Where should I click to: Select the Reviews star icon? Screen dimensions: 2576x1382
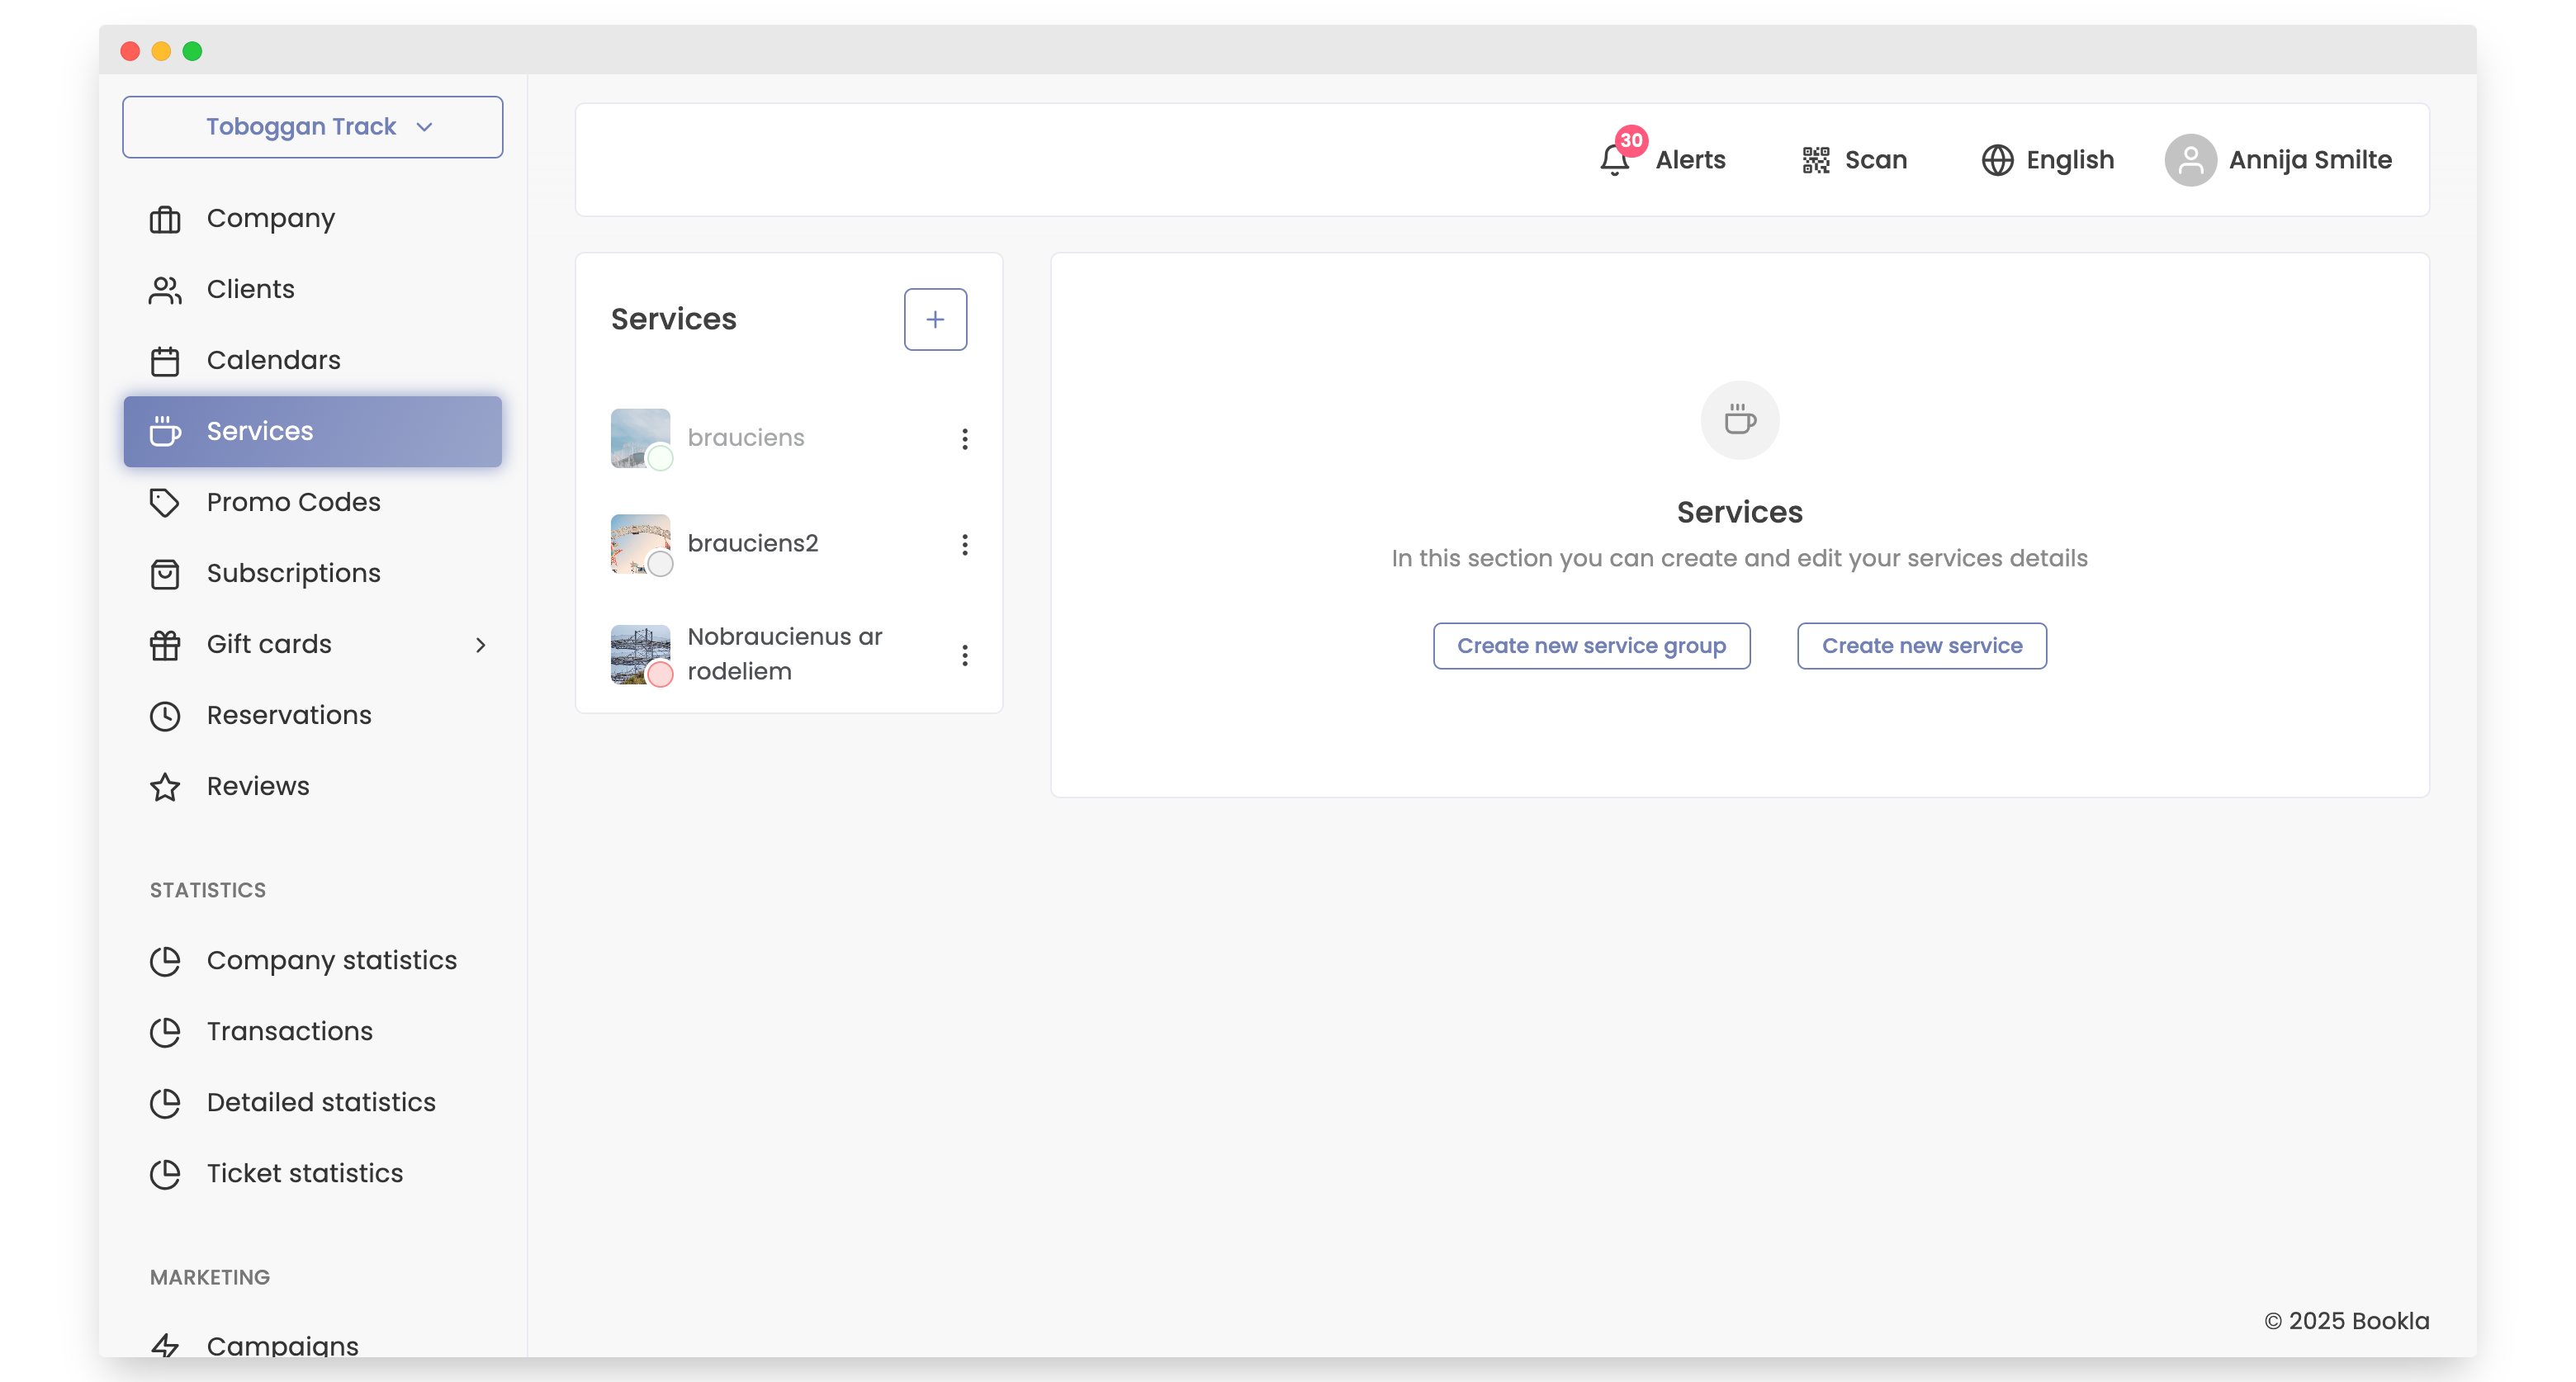pyautogui.click(x=166, y=786)
